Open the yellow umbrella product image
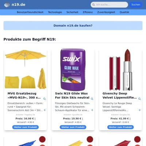 click(26, 69)
